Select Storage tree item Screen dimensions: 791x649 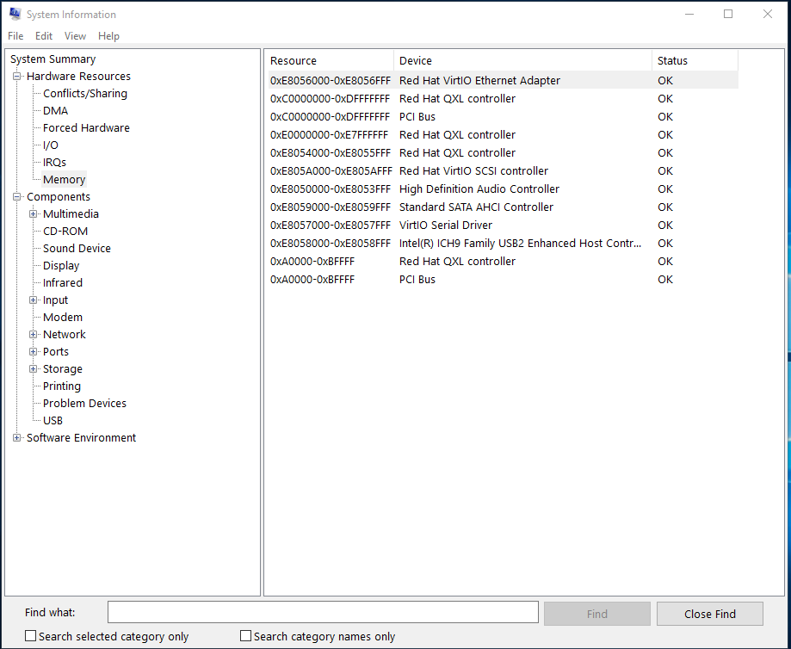[63, 369]
